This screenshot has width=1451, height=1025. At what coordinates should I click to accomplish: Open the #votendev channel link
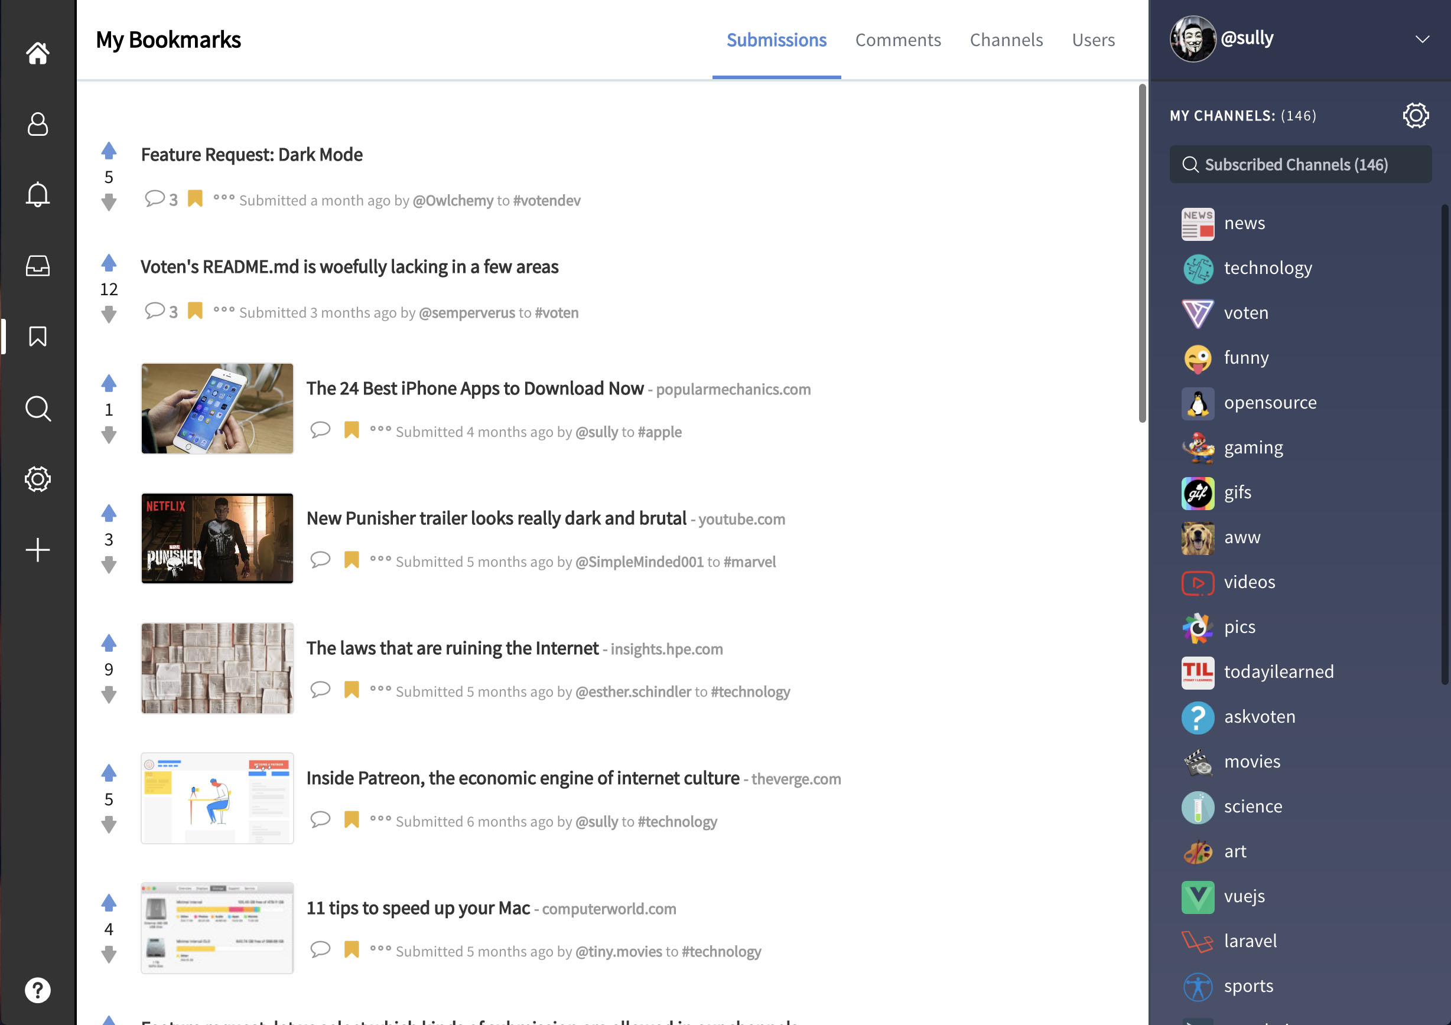tap(546, 201)
